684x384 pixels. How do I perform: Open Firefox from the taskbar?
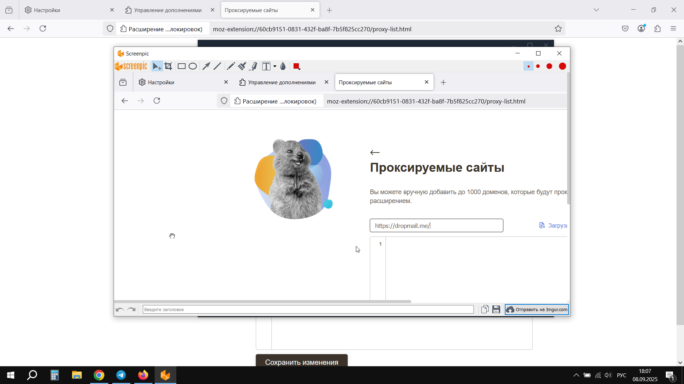click(143, 375)
